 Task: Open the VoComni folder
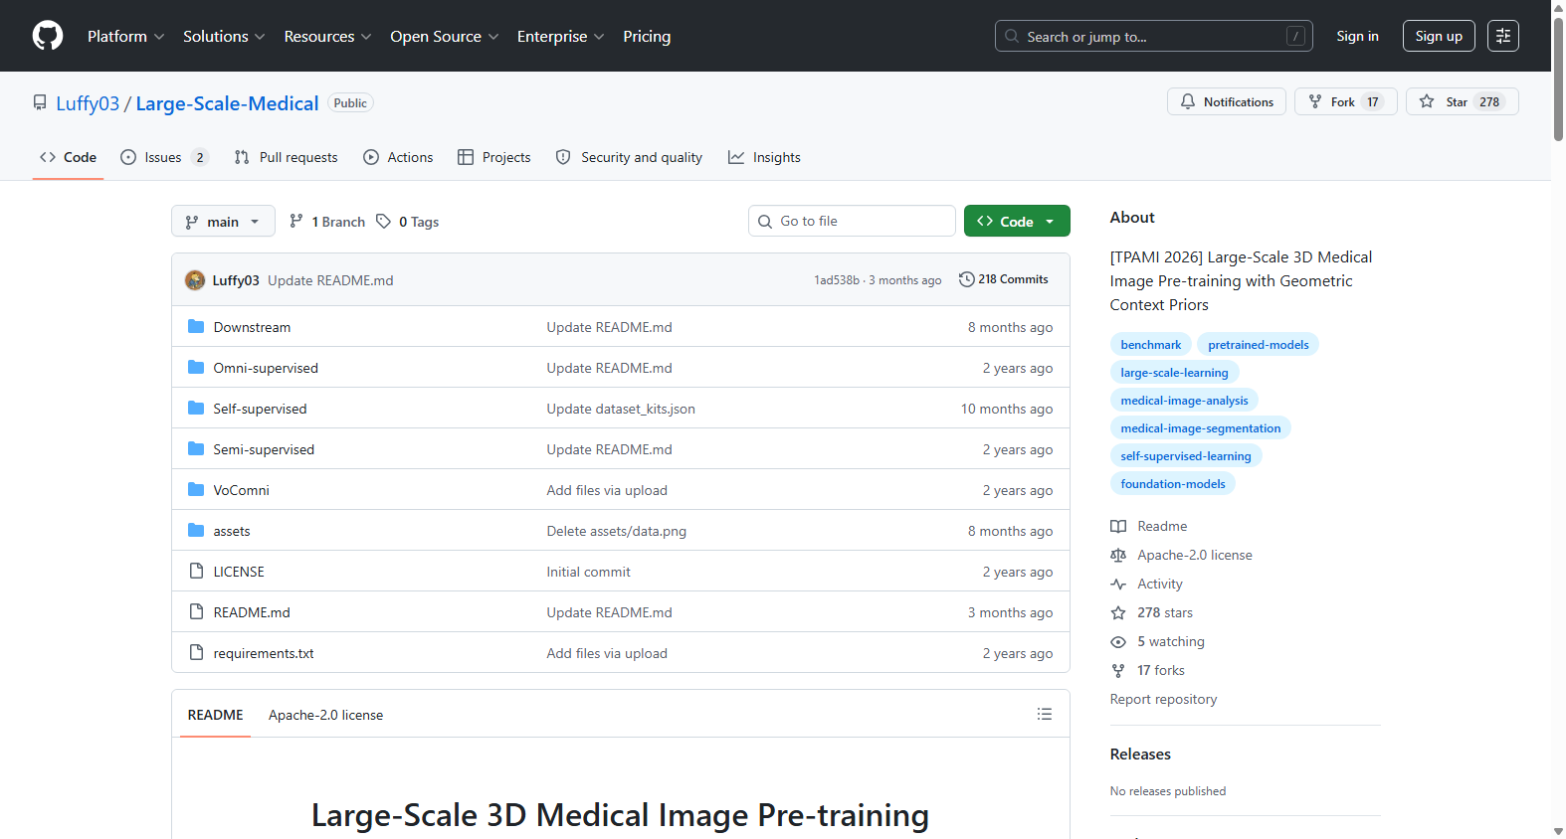tap(241, 490)
